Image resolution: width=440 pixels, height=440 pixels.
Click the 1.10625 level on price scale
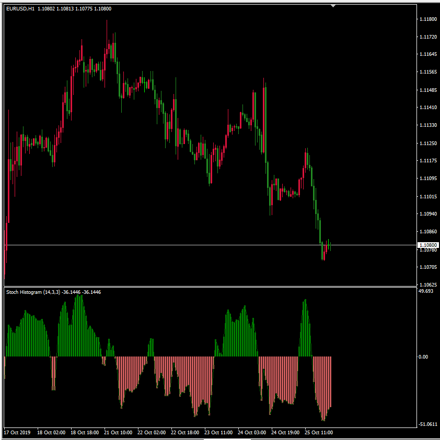pyautogui.click(x=427, y=285)
